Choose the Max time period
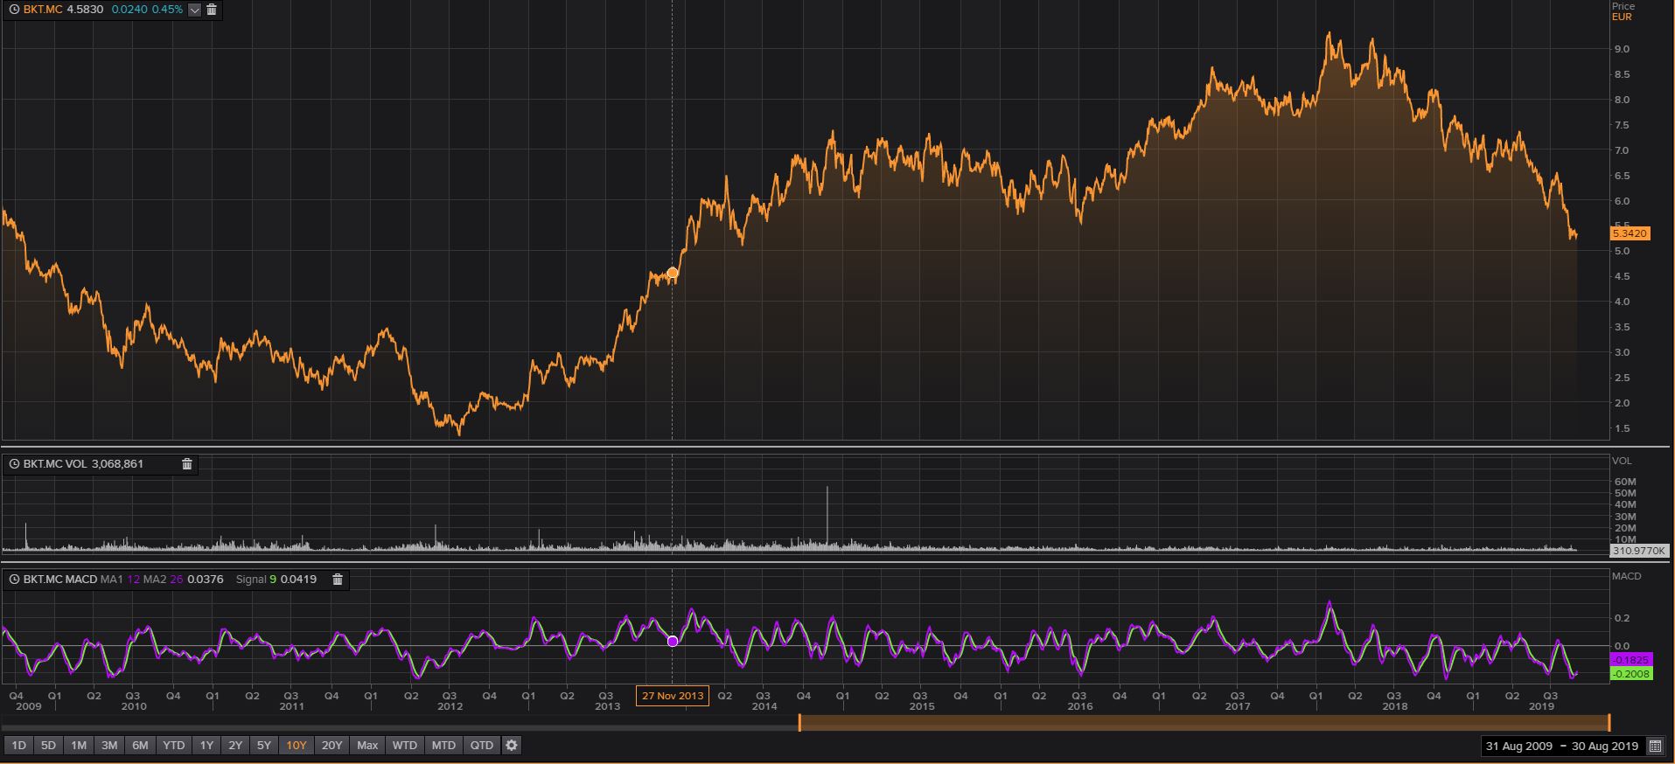This screenshot has height=764, width=1675. pyautogui.click(x=367, y=746)
